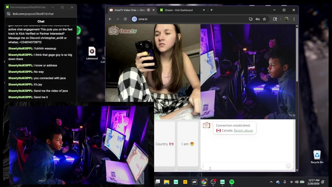Open the yellow app icon on taskbar
This screenshot has height=187, width=332.
tap(185, 182)
